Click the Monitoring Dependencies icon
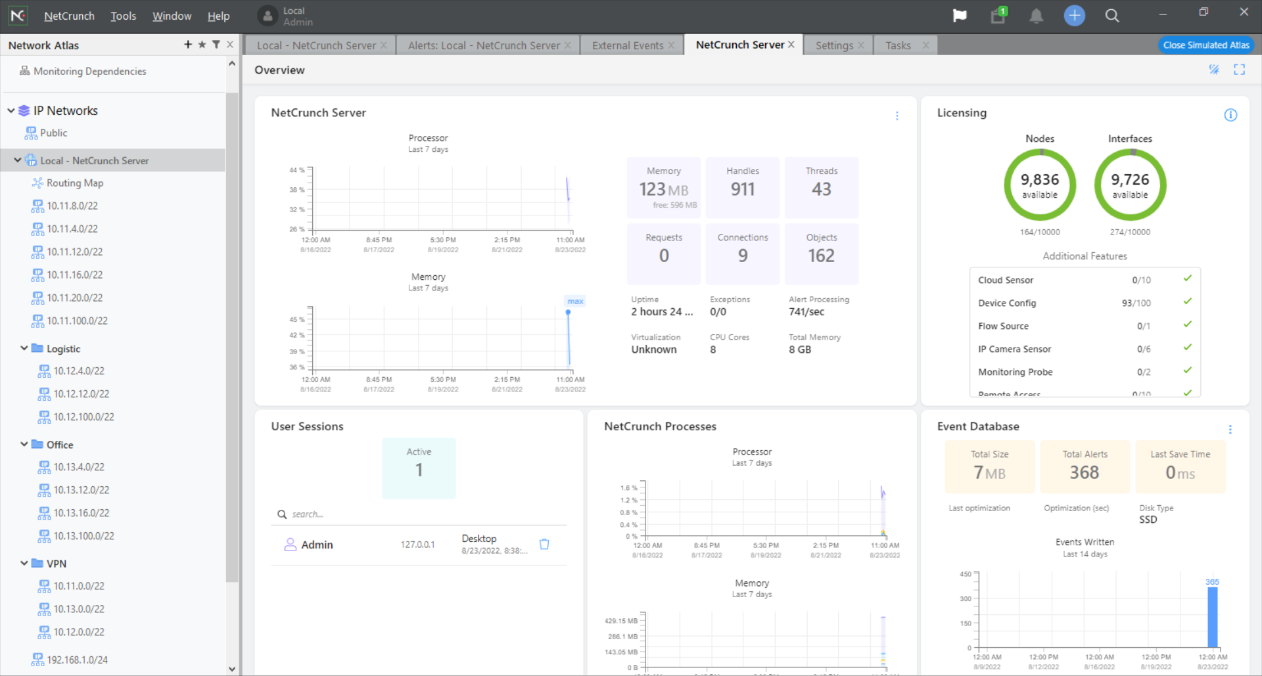Screen dimensions: 1262x676 (24, 71)
